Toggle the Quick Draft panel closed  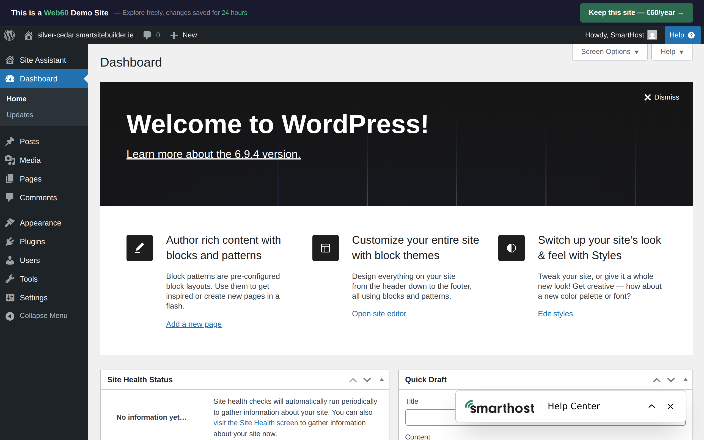(685, 380)
